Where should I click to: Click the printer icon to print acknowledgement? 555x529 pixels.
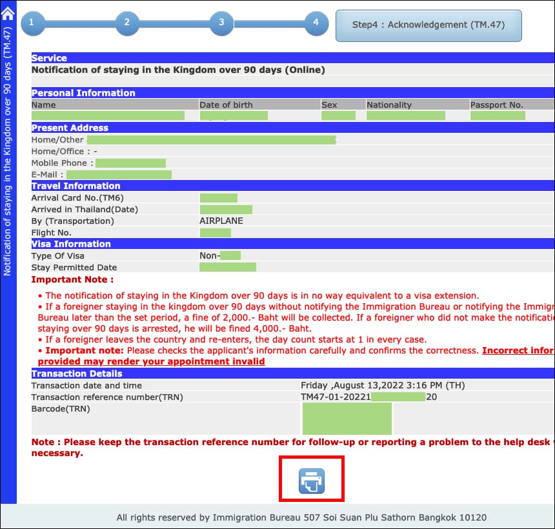coord(312,481)
